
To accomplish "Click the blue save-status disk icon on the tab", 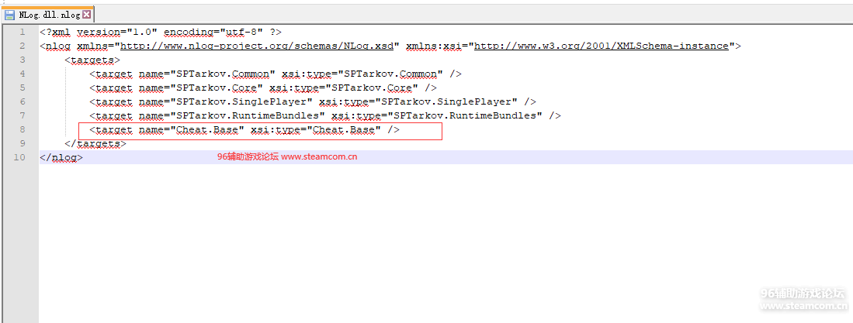I will 10,15.
